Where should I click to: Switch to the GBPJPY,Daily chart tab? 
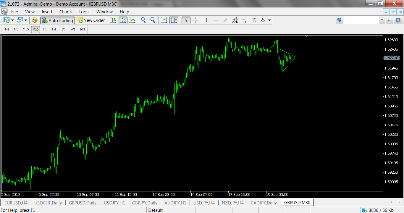145,203
